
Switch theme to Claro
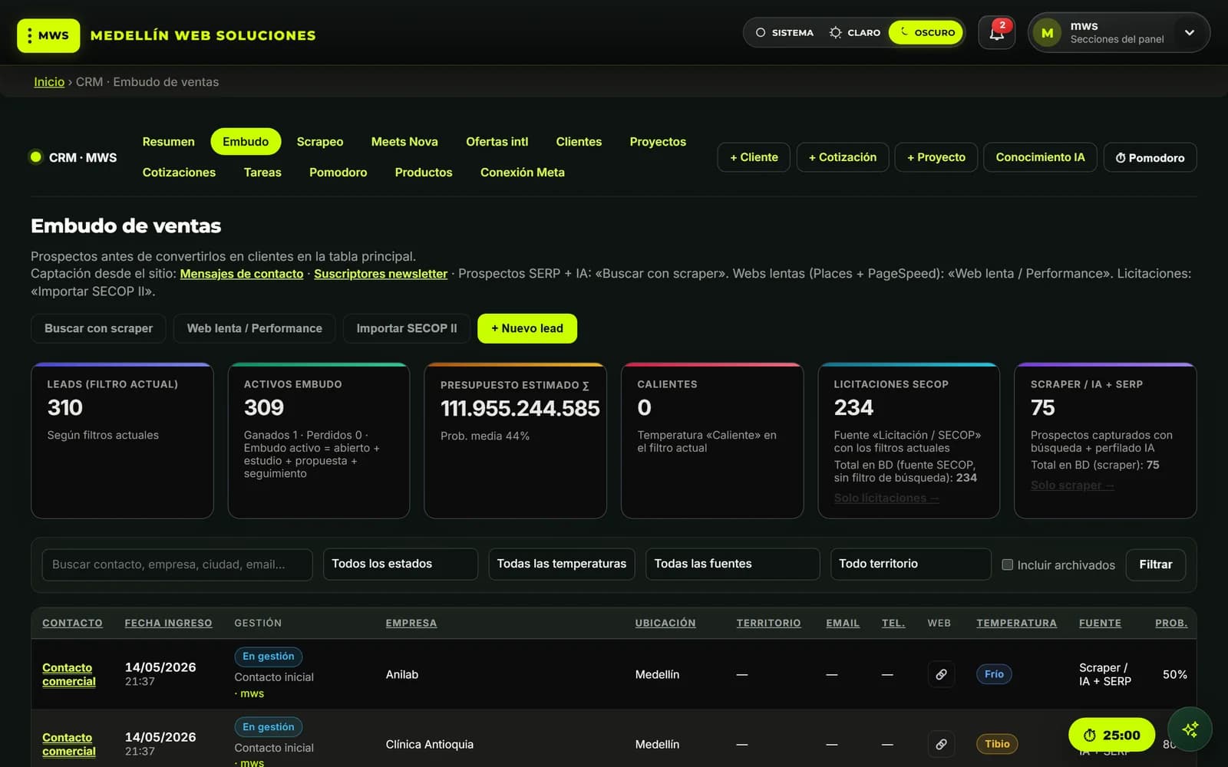click(x=855, y=33)
